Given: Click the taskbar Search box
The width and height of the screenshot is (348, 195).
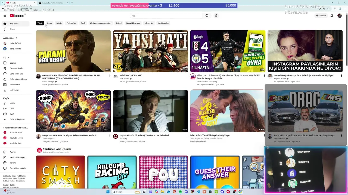Looking at the screenshot, I should pyautogui.click(x=126, y=192).
